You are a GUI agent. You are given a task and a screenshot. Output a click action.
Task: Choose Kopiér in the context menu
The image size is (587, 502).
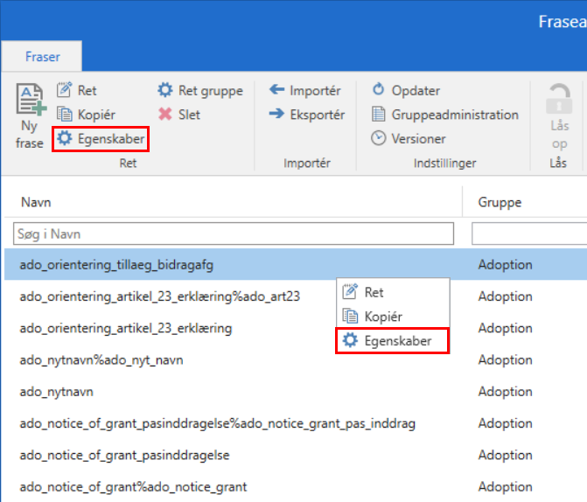coord(393,317)
